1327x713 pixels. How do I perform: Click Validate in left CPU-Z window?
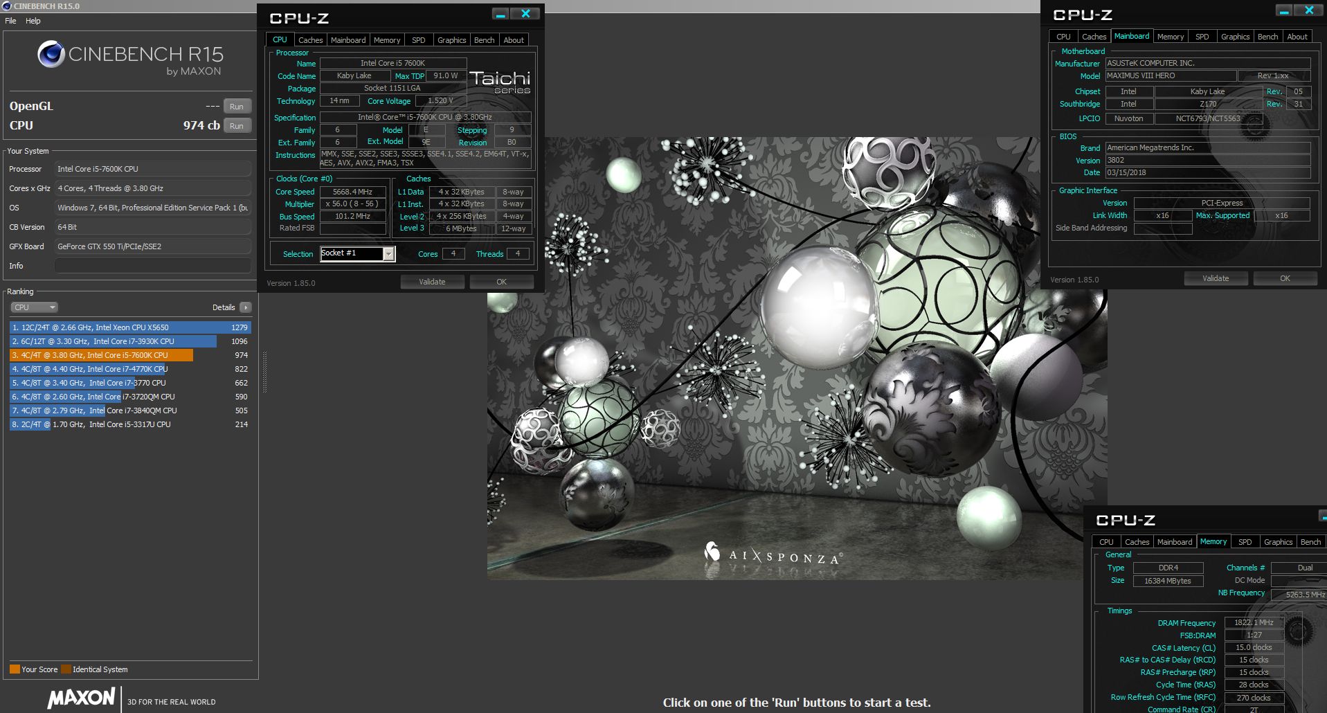[x=432, y=282]
